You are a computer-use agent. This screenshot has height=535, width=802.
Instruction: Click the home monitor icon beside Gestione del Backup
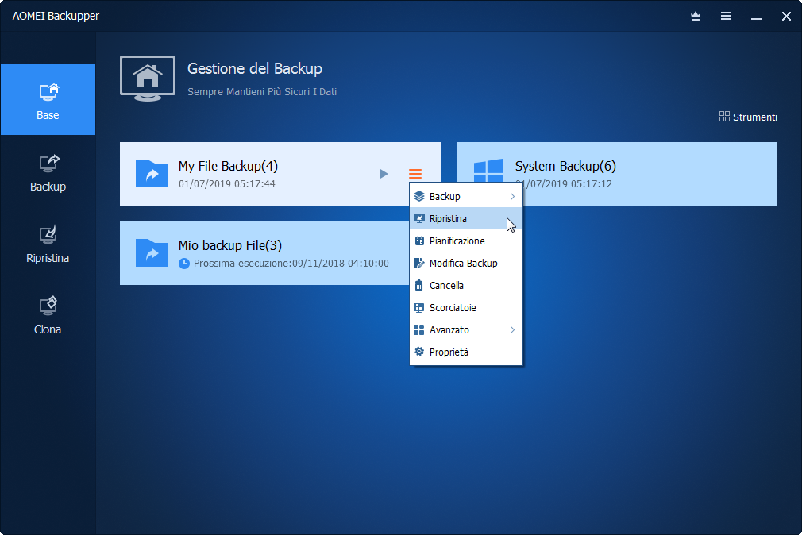click(x=148, y=78)
